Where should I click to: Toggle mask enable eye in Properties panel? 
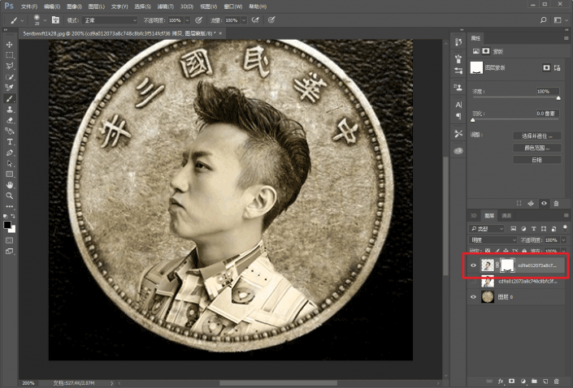[x=544, y=203]
